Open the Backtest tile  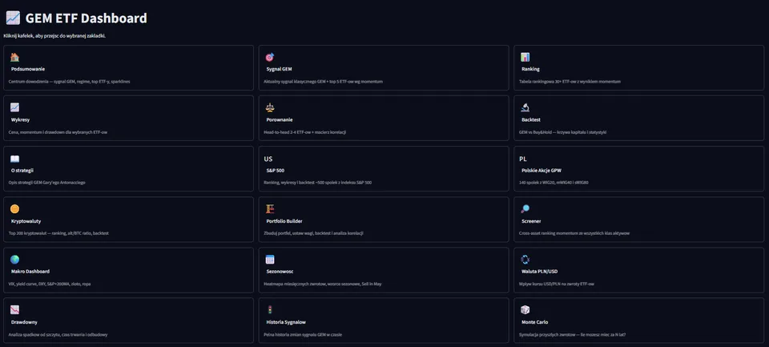point(639,119)
